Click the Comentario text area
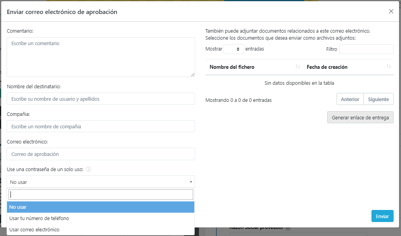This screenshot has height=236, width=401. tap(101, 57)
